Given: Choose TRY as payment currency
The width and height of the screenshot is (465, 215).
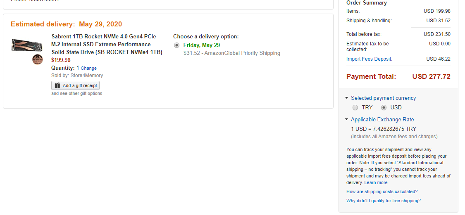Looking at the screenshot, I should pyautogui.click(x=355, y=108).
